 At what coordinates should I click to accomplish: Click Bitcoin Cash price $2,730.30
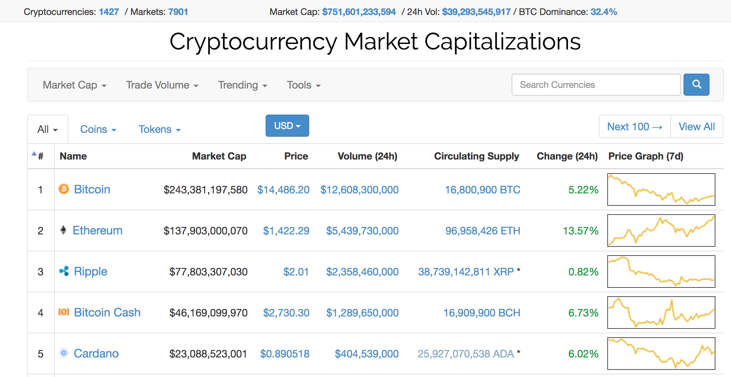pos(286,313)
